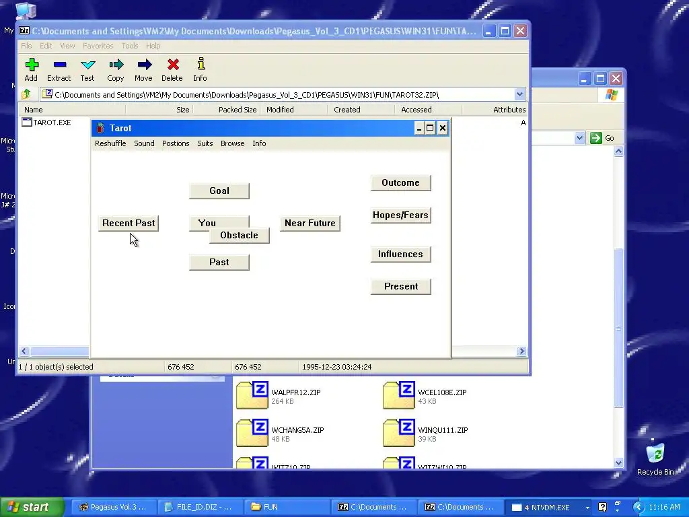The image size is (689, 517).
Task: Sort by the Modified column header
Action: pyautogui.click(x=294, y=110)
